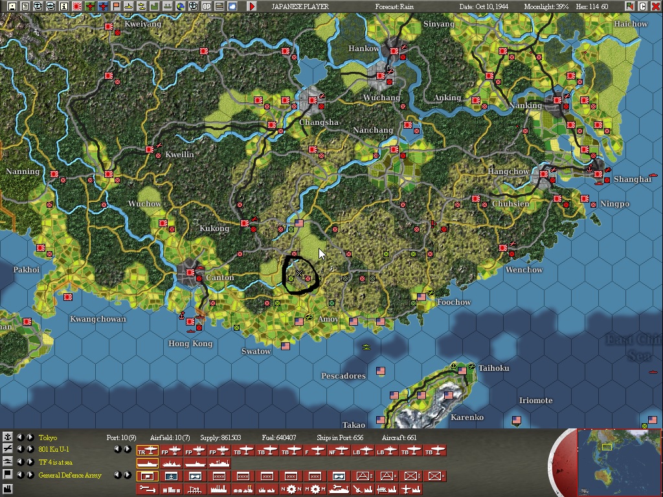Open the information 'i' toolbar icon
Screen dimensions: 663x497
pyautogui.click(x=64, y=6)
